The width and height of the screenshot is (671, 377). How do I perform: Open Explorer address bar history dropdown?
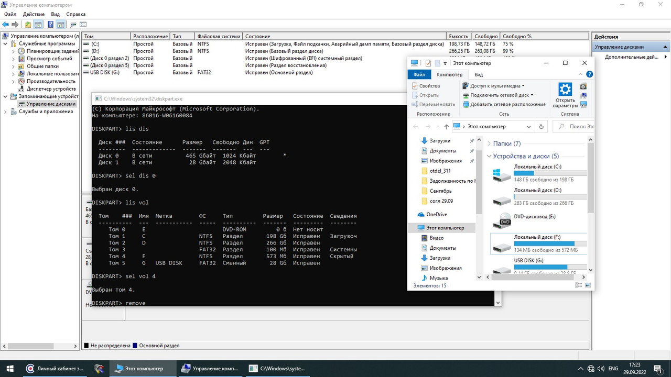click(528, 126)
